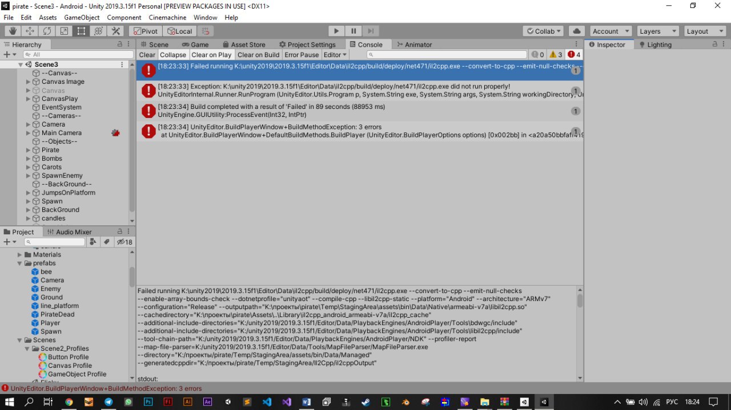731x410 pixels.
Task: Open the Account dropdown
Action: pyautogui.click(x=610, y=31)
